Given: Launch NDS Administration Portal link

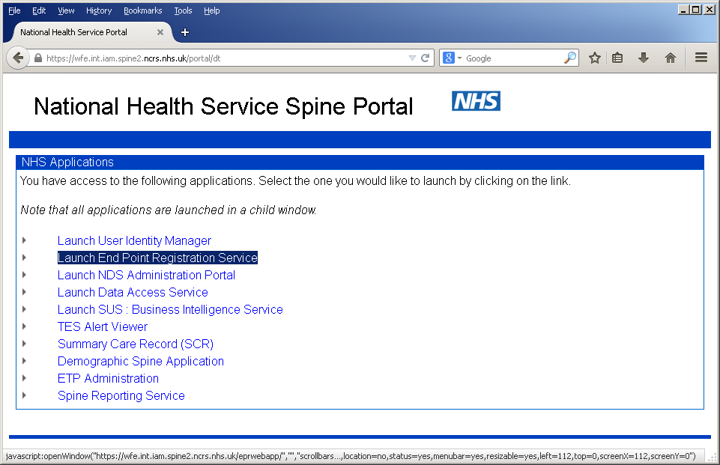Looking at the screenshot, I should pyautogui.click(x=146, y=275).
